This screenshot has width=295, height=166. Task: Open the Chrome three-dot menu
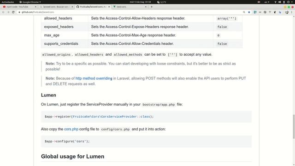tap(292, 12)
